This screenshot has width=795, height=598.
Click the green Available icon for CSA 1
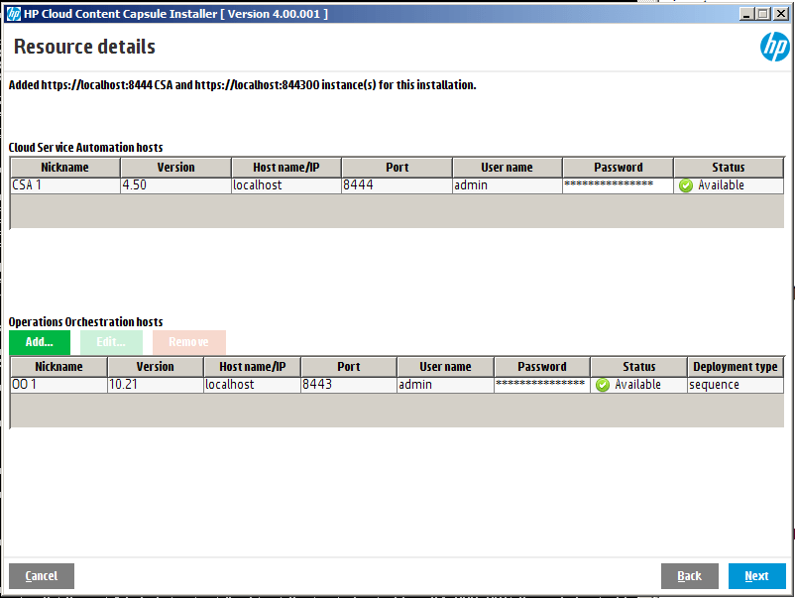684,184
